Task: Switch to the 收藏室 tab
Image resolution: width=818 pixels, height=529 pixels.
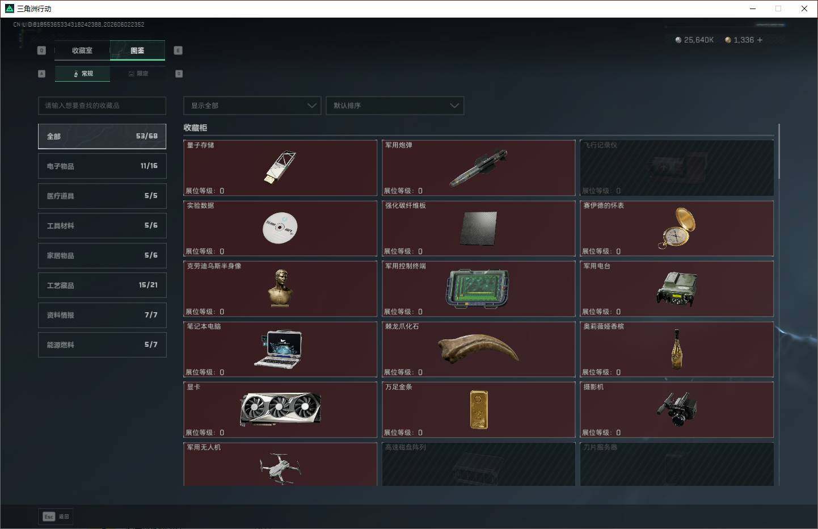Action: click(82, 51)
